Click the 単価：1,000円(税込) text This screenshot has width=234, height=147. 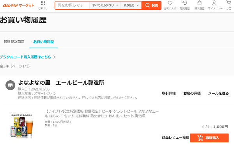coord(58,122)
